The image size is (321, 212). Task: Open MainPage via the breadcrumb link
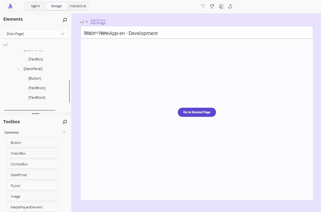(98, 23)
